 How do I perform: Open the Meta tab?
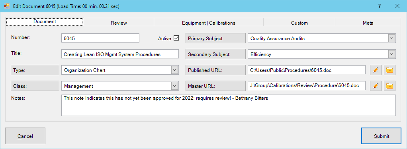368,23
